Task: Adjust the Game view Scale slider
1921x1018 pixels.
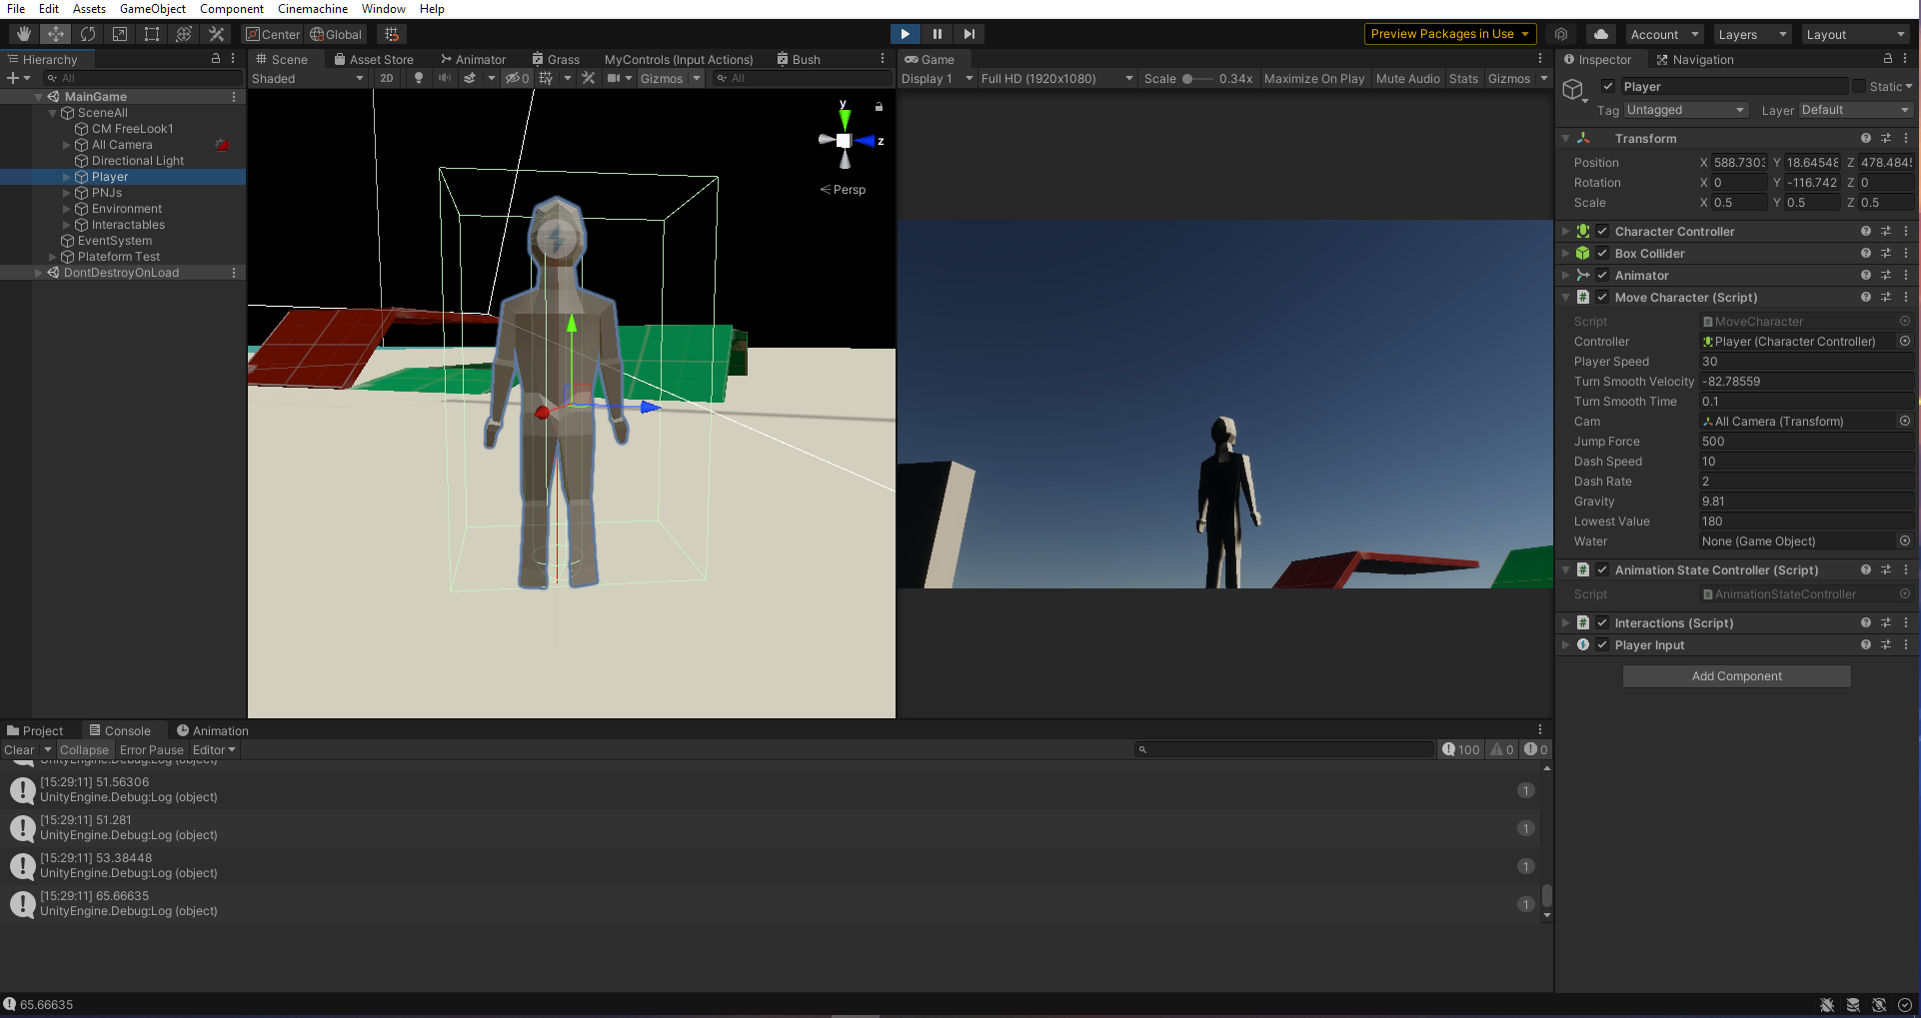Action: click(x=1197, y=78)
